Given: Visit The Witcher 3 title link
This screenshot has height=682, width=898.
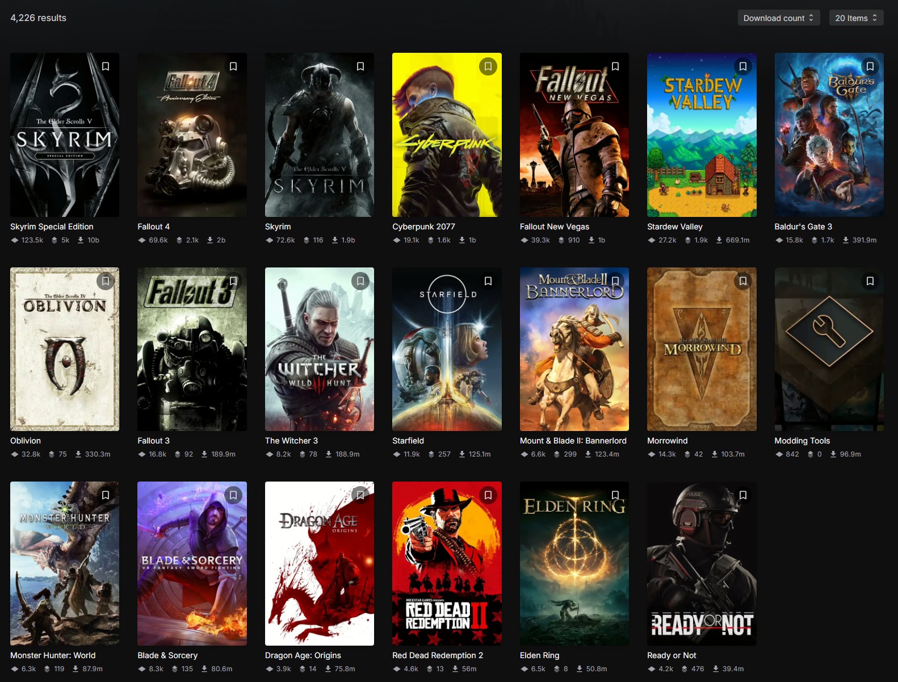Looking at the screenshot, I should 291,441.
